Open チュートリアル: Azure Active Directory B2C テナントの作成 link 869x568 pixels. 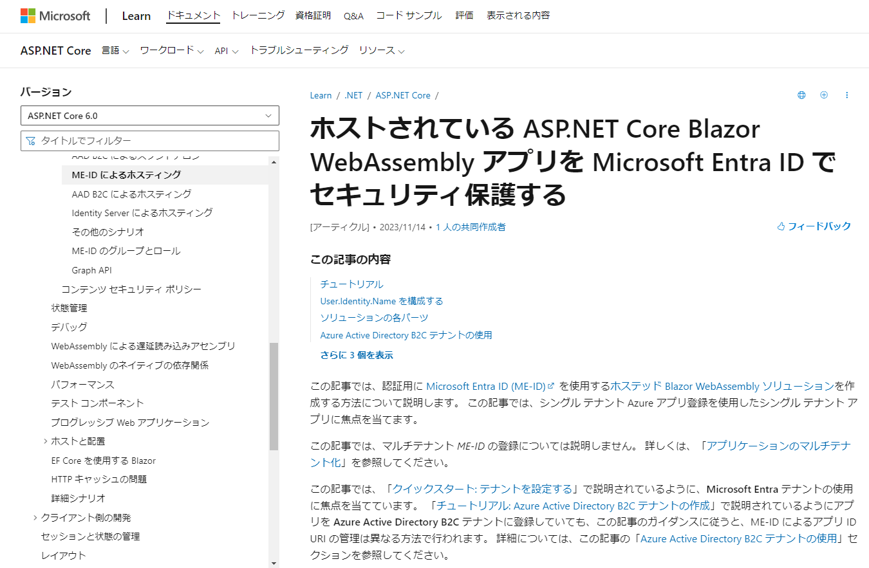574,505
